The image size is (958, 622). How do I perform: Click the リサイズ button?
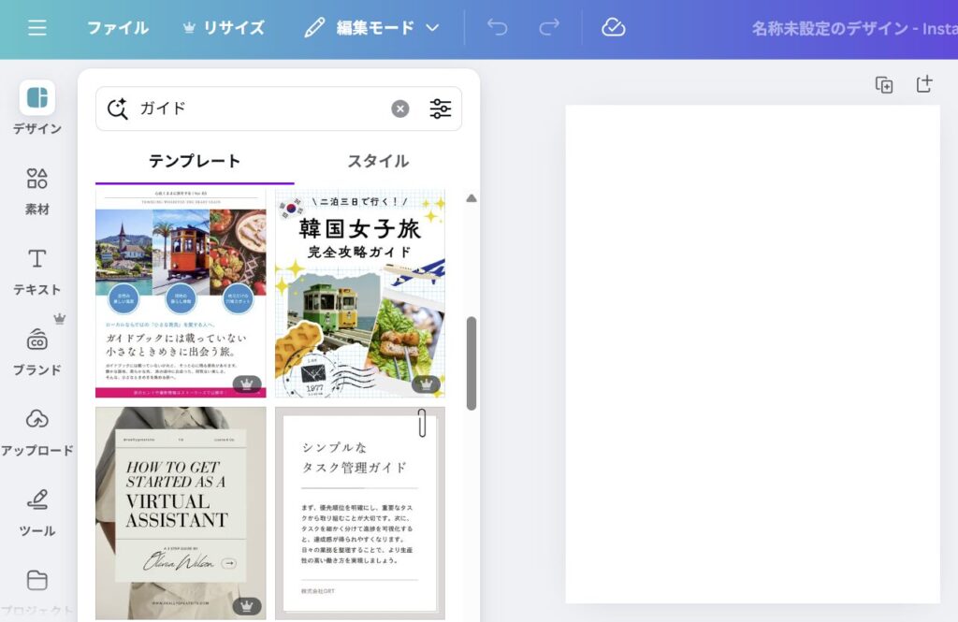tap(224, 28)
